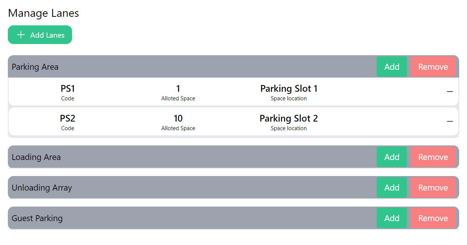Image resolution: width=467 pixels, height=245 pixels.
Task: Click the plus icon in Add Lanes
Action: pyautogui.click(x=21, y=35)
